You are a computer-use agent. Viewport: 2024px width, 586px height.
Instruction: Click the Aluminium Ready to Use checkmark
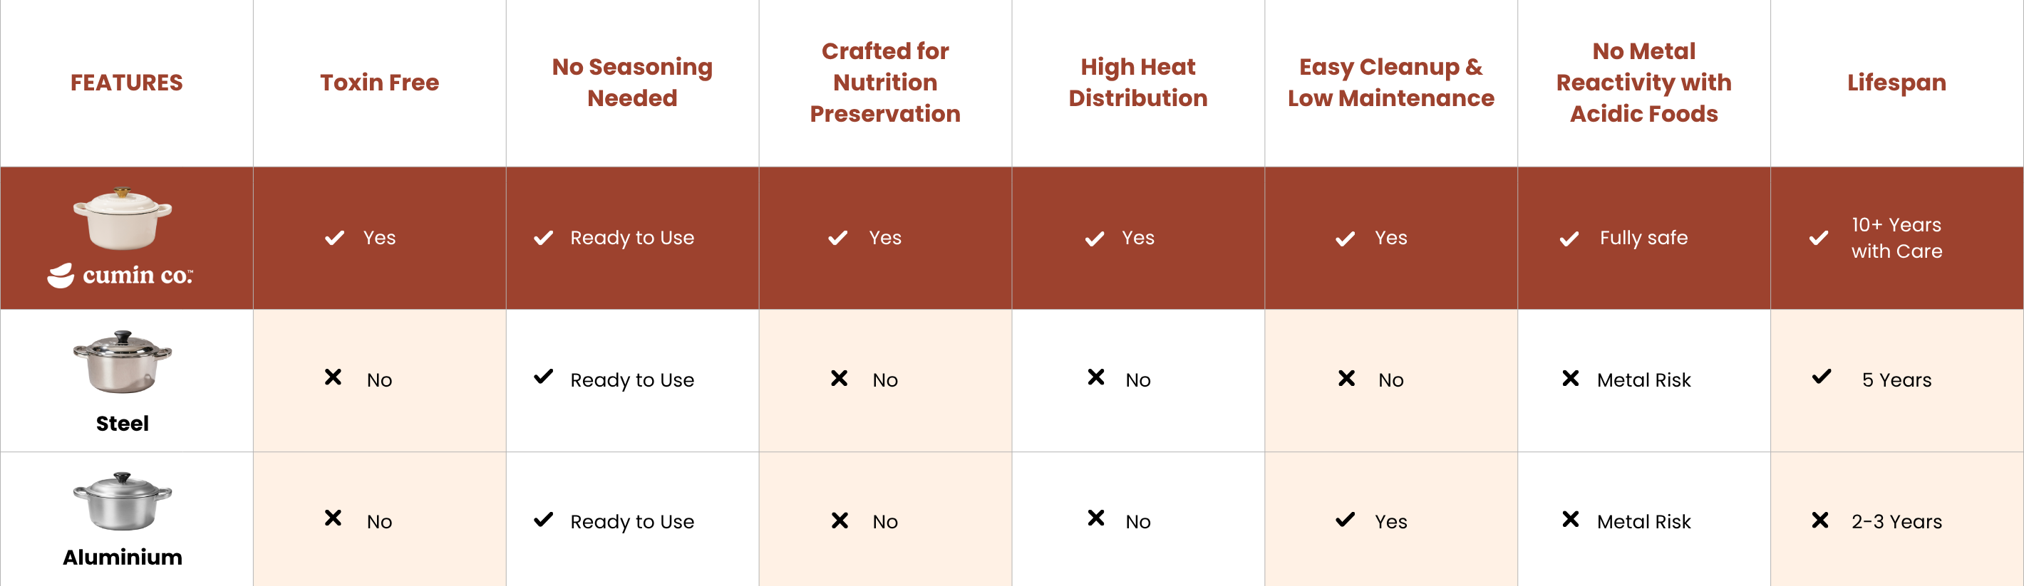543,520
